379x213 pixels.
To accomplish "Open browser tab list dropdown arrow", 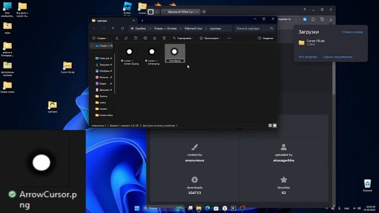I will 157,12.
